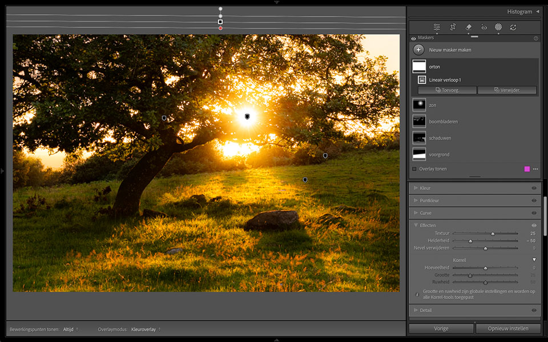Click the Grootte slider handle
This screenshot has width=548, height=342.
(x=470, y=275)
